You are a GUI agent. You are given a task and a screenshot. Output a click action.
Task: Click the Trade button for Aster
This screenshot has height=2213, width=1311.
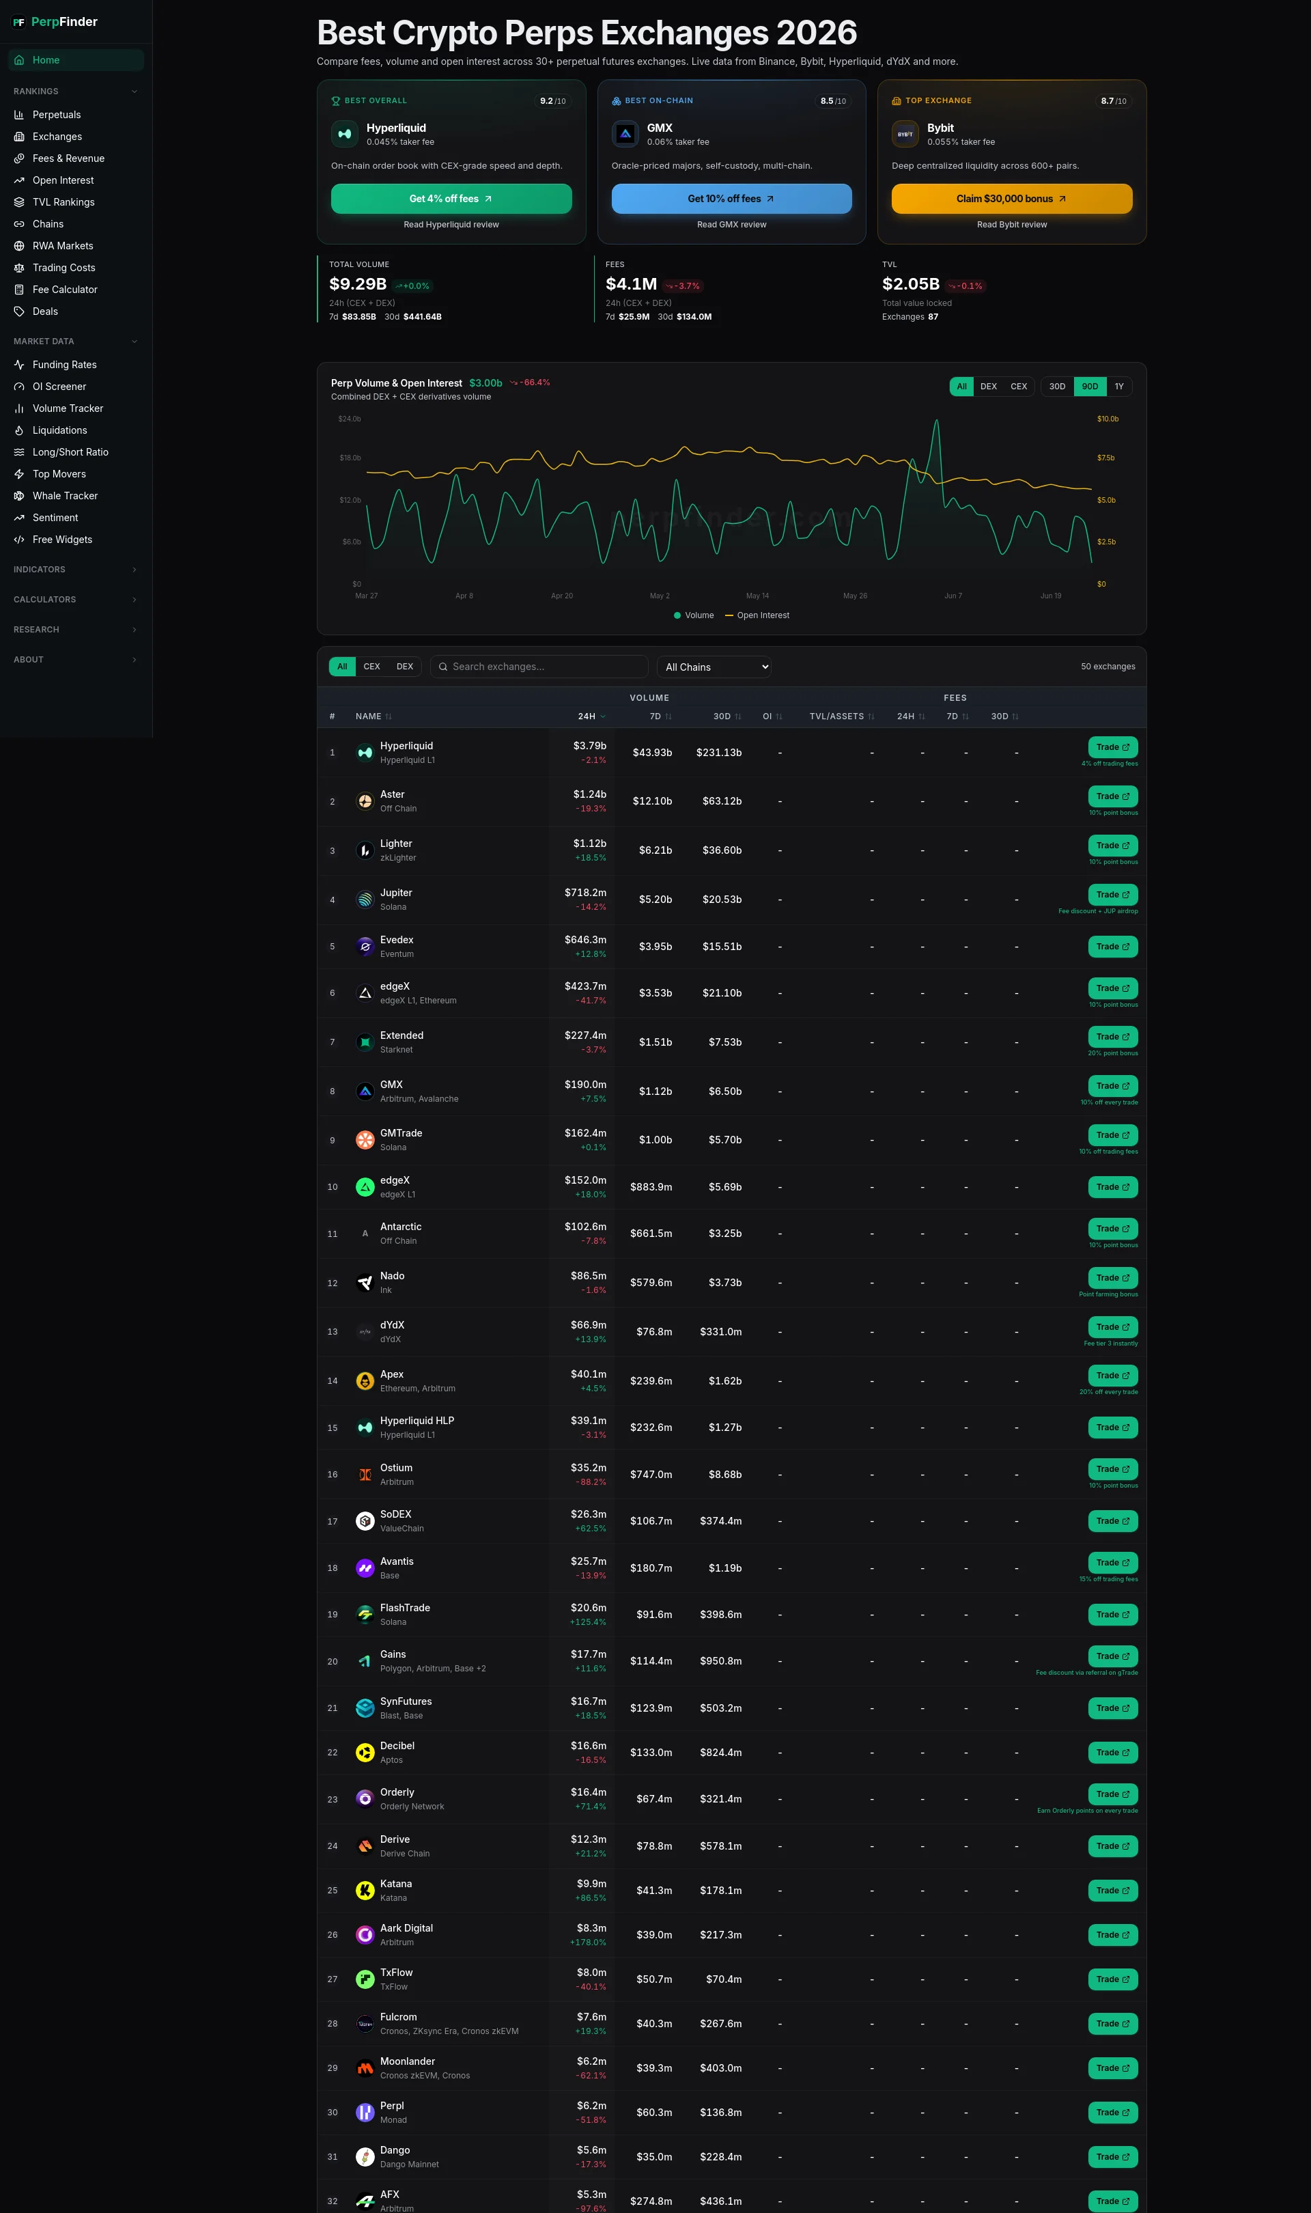click(1113, 797)
